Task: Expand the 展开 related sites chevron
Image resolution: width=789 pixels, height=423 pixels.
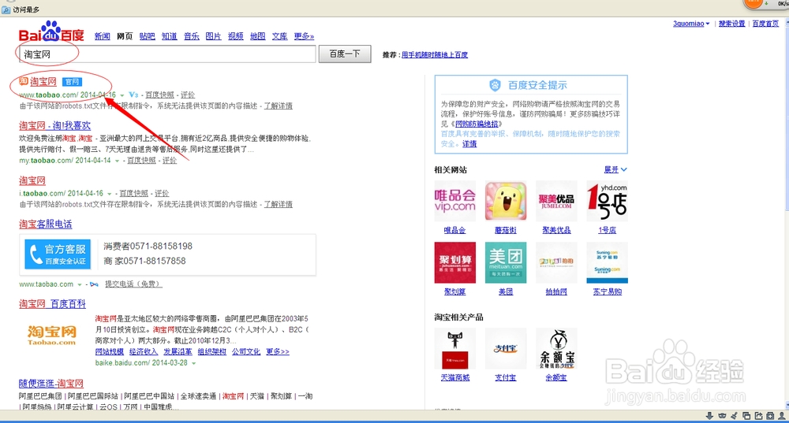Action: [623, 170]
